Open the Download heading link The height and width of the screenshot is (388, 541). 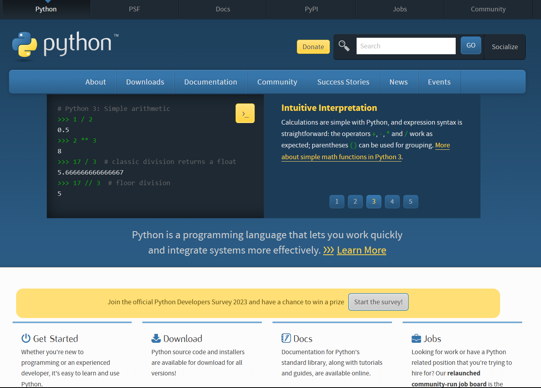pyautogui.click(x=183, y=338)
